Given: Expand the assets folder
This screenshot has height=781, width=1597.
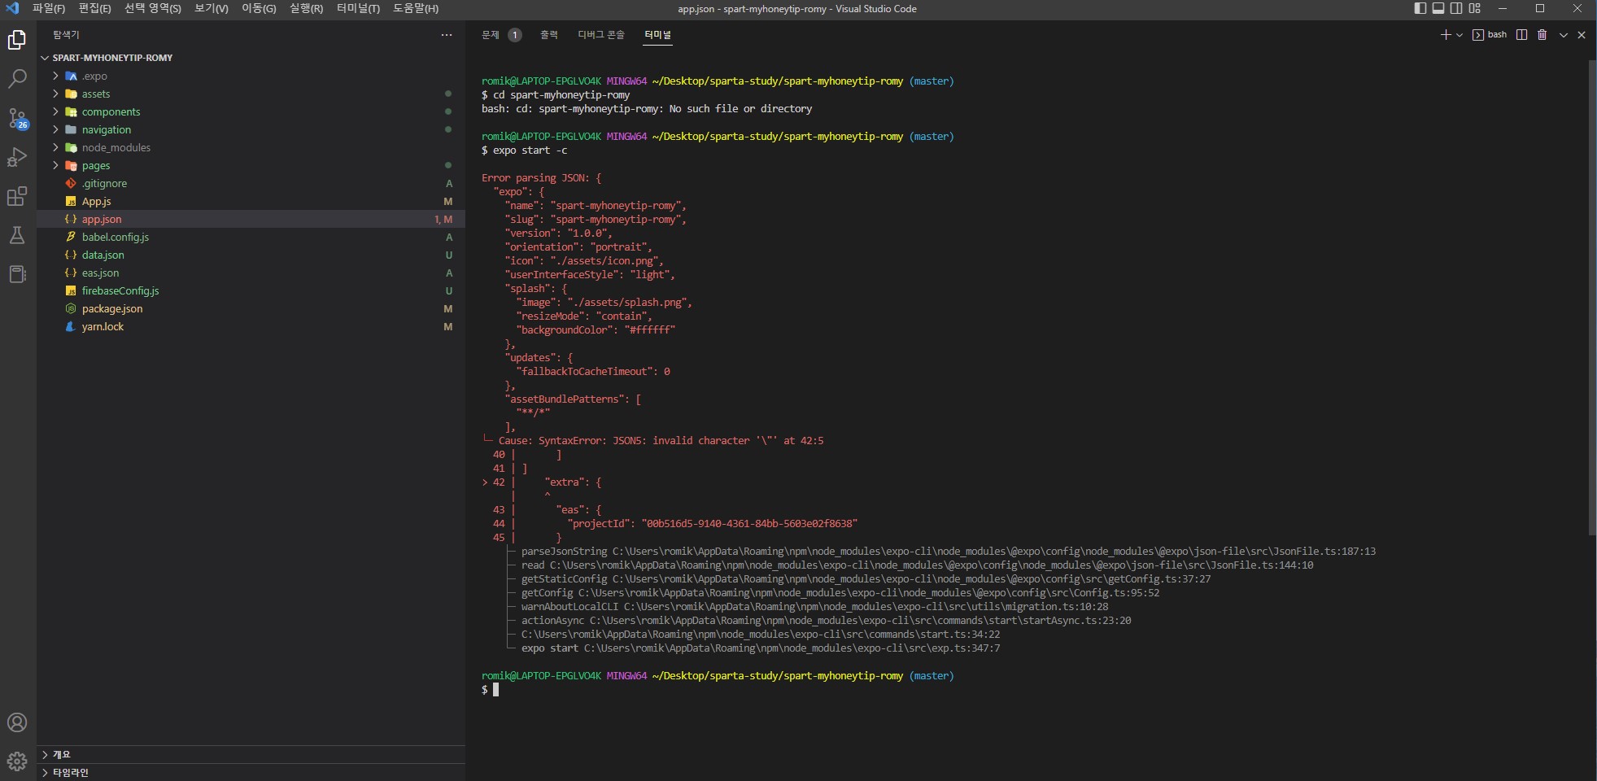Looking at the screenshot, I should click(x=251, y=94).
